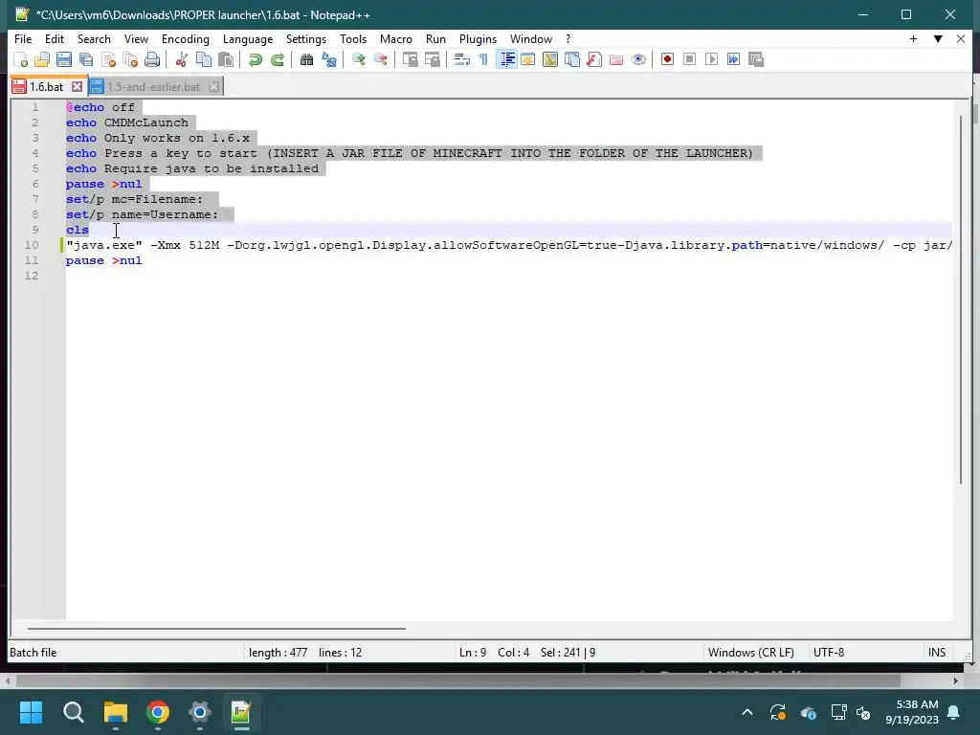Create a new file with toolbar icon

coord(21,59)
